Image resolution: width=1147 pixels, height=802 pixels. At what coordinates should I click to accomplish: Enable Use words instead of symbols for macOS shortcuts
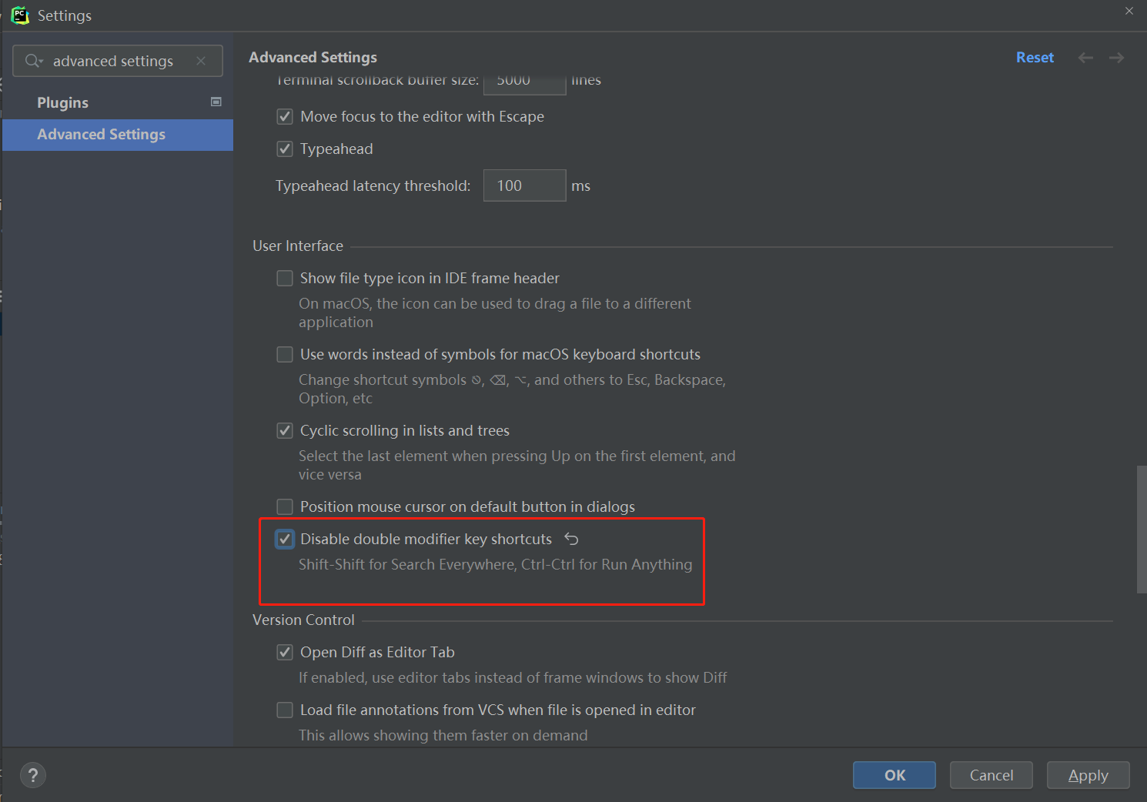[x=285, y=354]
